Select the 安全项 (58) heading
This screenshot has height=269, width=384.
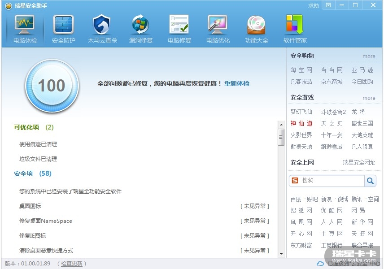click(x=33, y=174)
